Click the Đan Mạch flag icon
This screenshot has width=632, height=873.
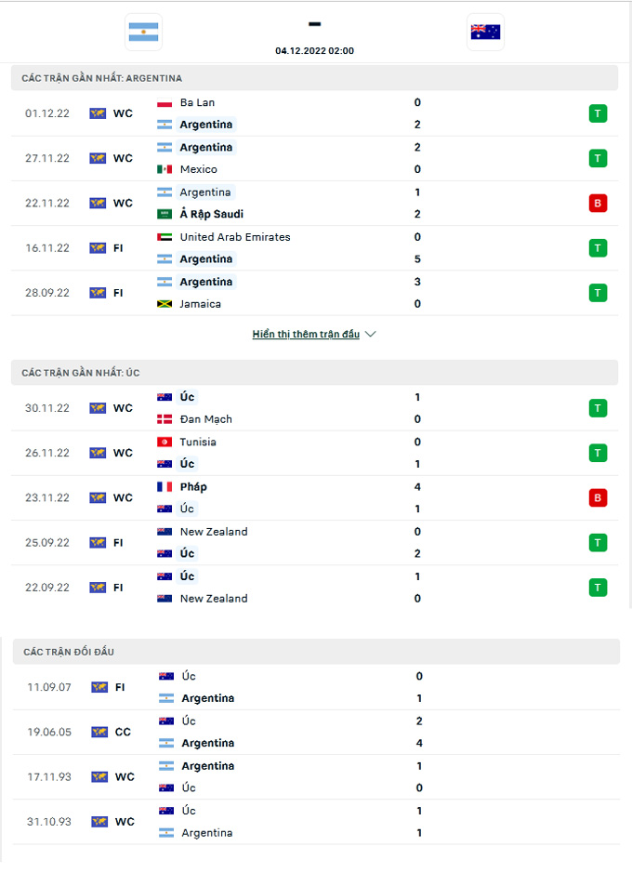point(165,419)
